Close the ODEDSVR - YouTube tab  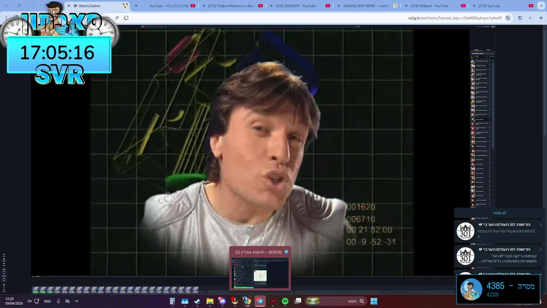271,6
